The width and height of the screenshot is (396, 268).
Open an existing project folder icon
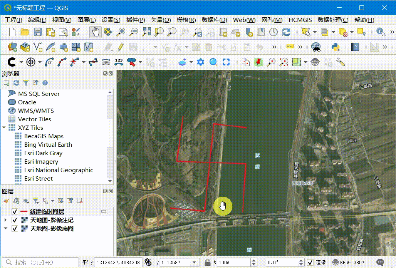point(25,32)
